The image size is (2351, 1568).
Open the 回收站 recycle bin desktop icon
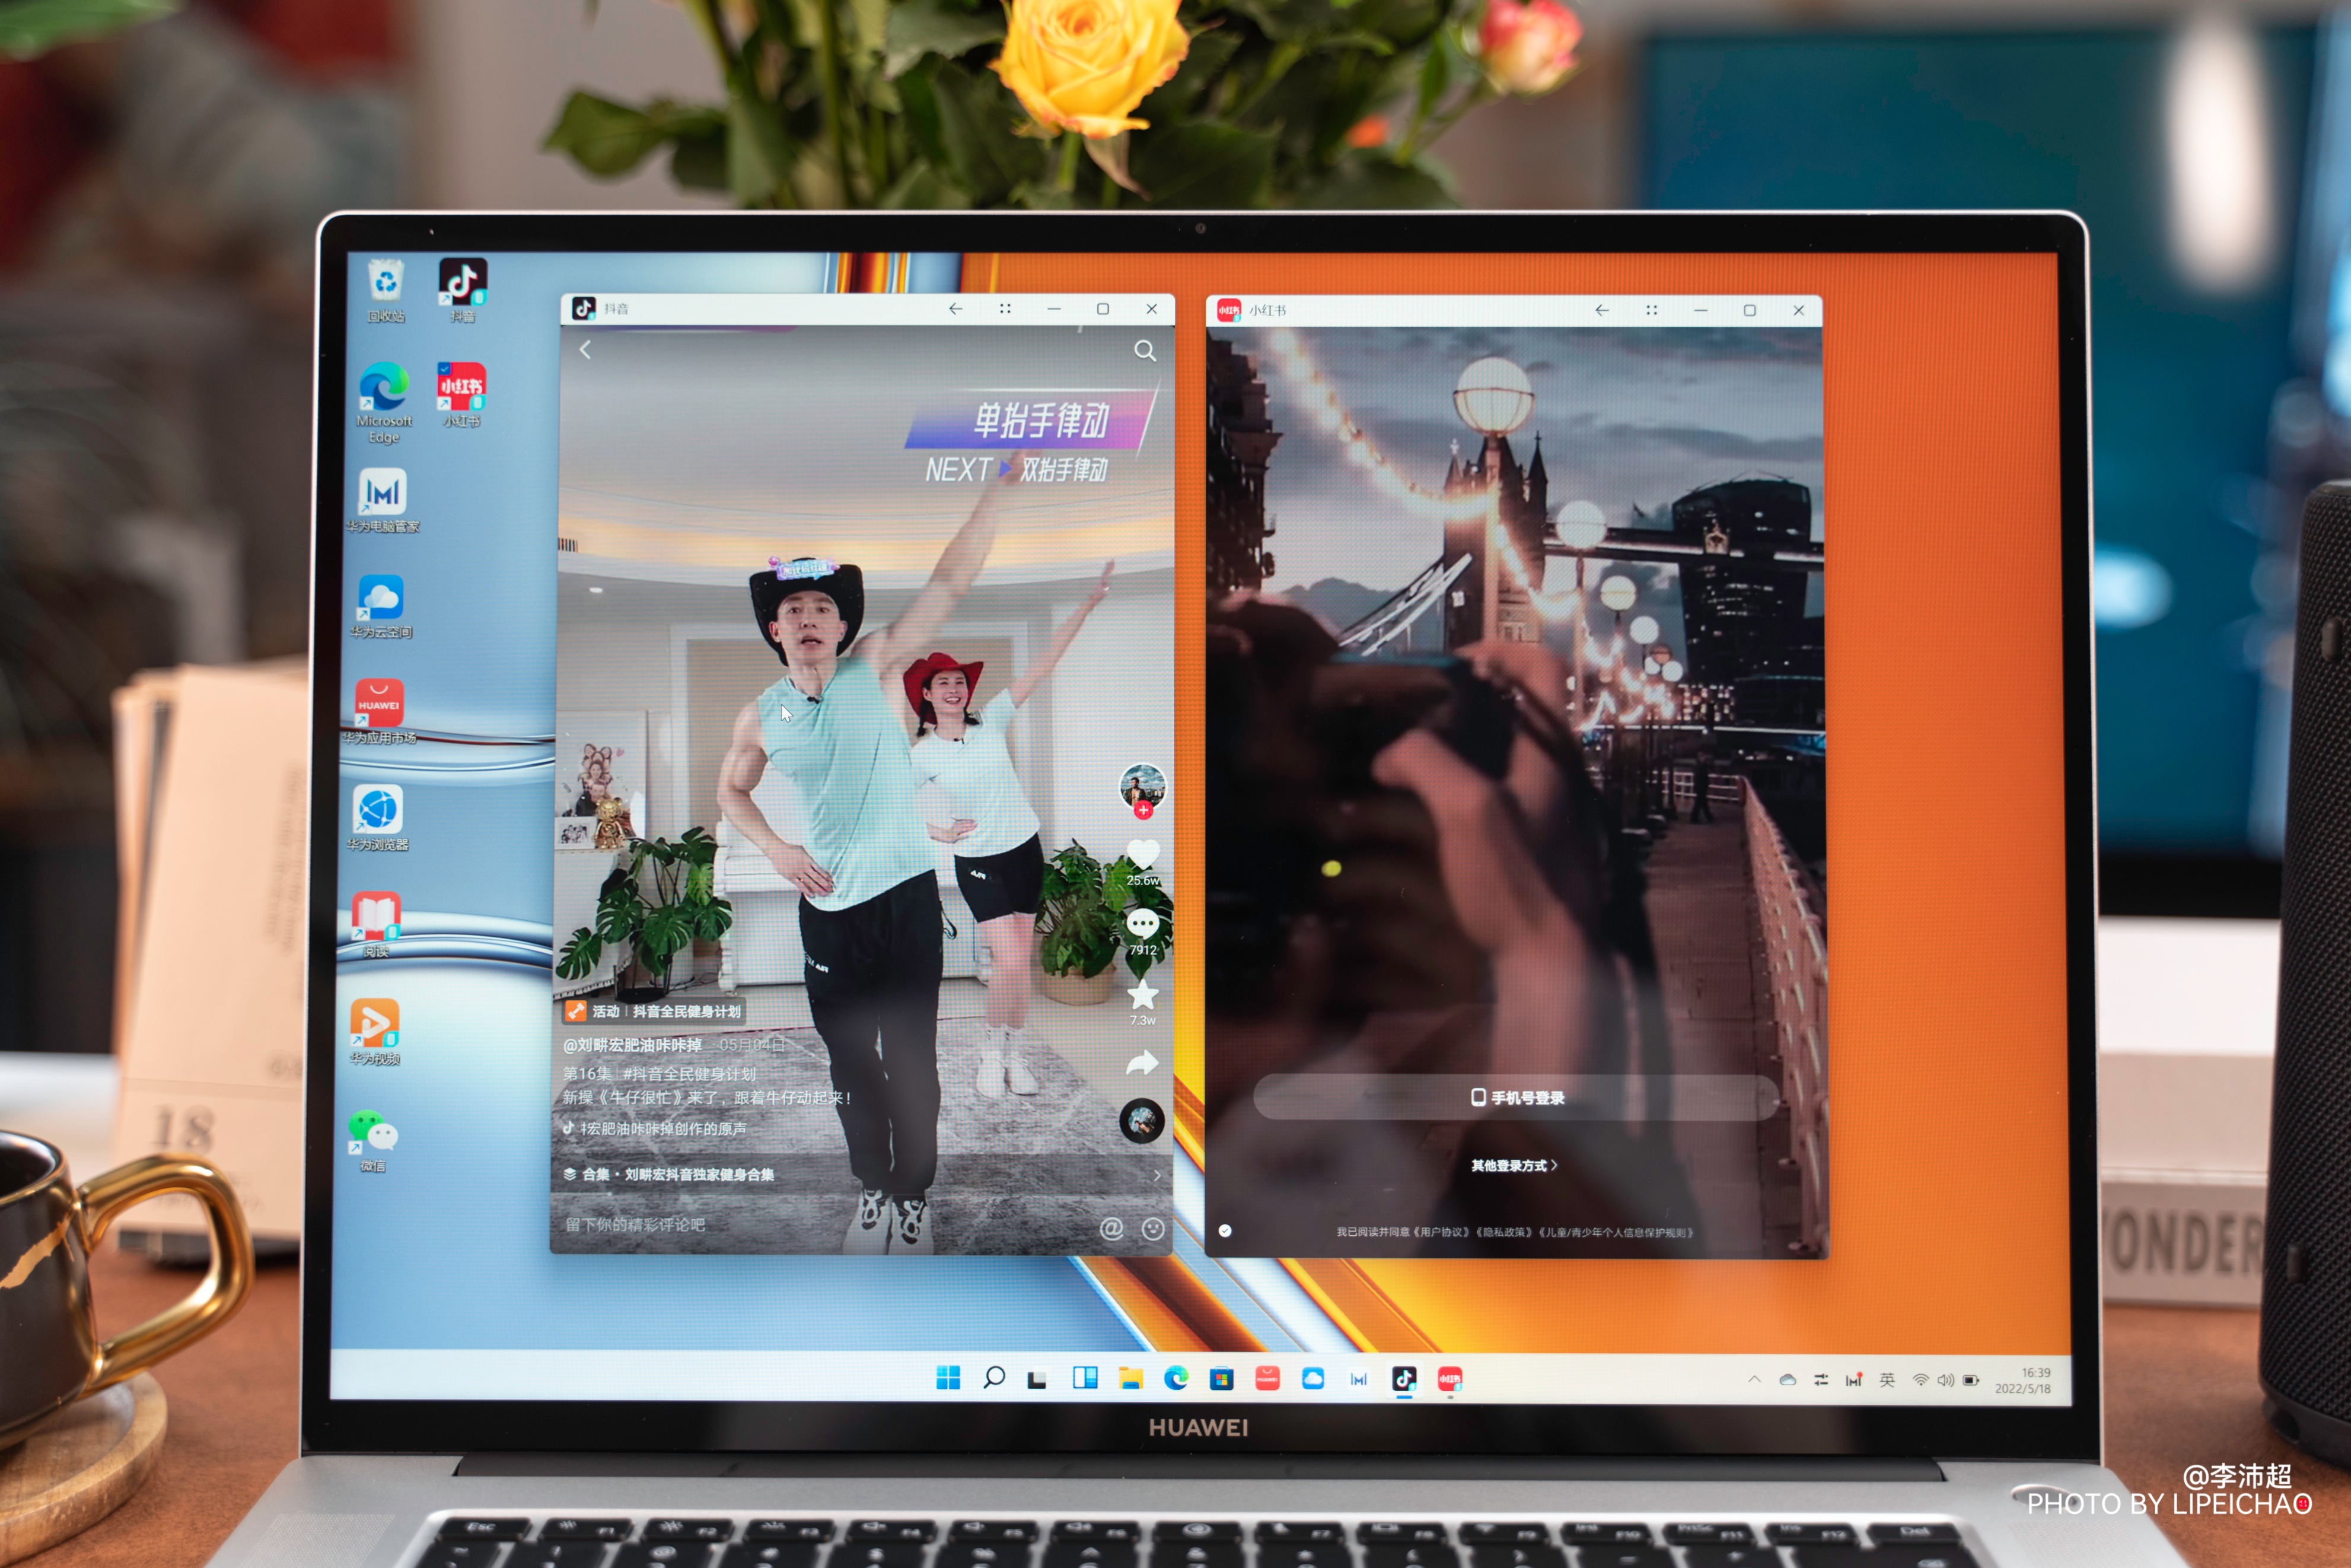(385, 291)
